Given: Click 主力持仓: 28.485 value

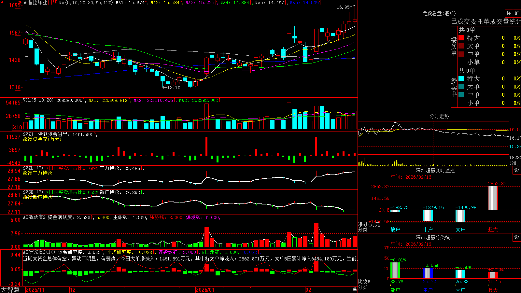Looking at the screenshot, I should [x=120, y=168].
